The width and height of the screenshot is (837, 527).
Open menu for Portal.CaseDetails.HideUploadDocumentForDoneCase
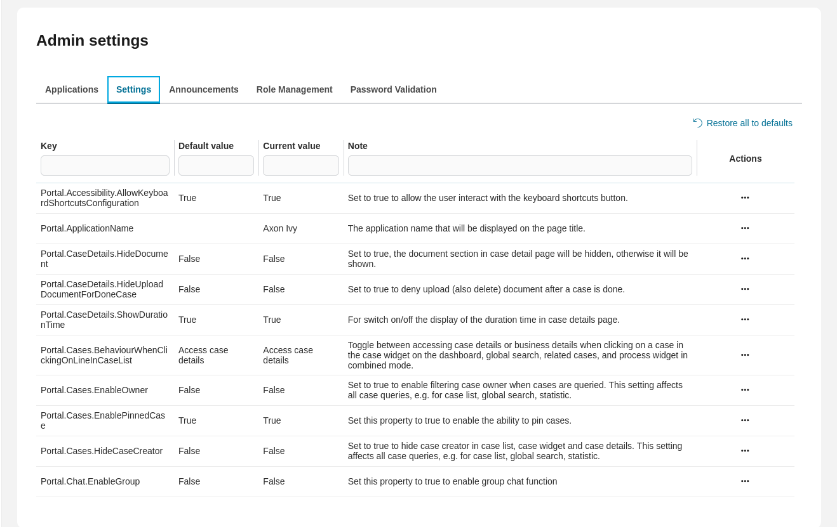(744, 289)
